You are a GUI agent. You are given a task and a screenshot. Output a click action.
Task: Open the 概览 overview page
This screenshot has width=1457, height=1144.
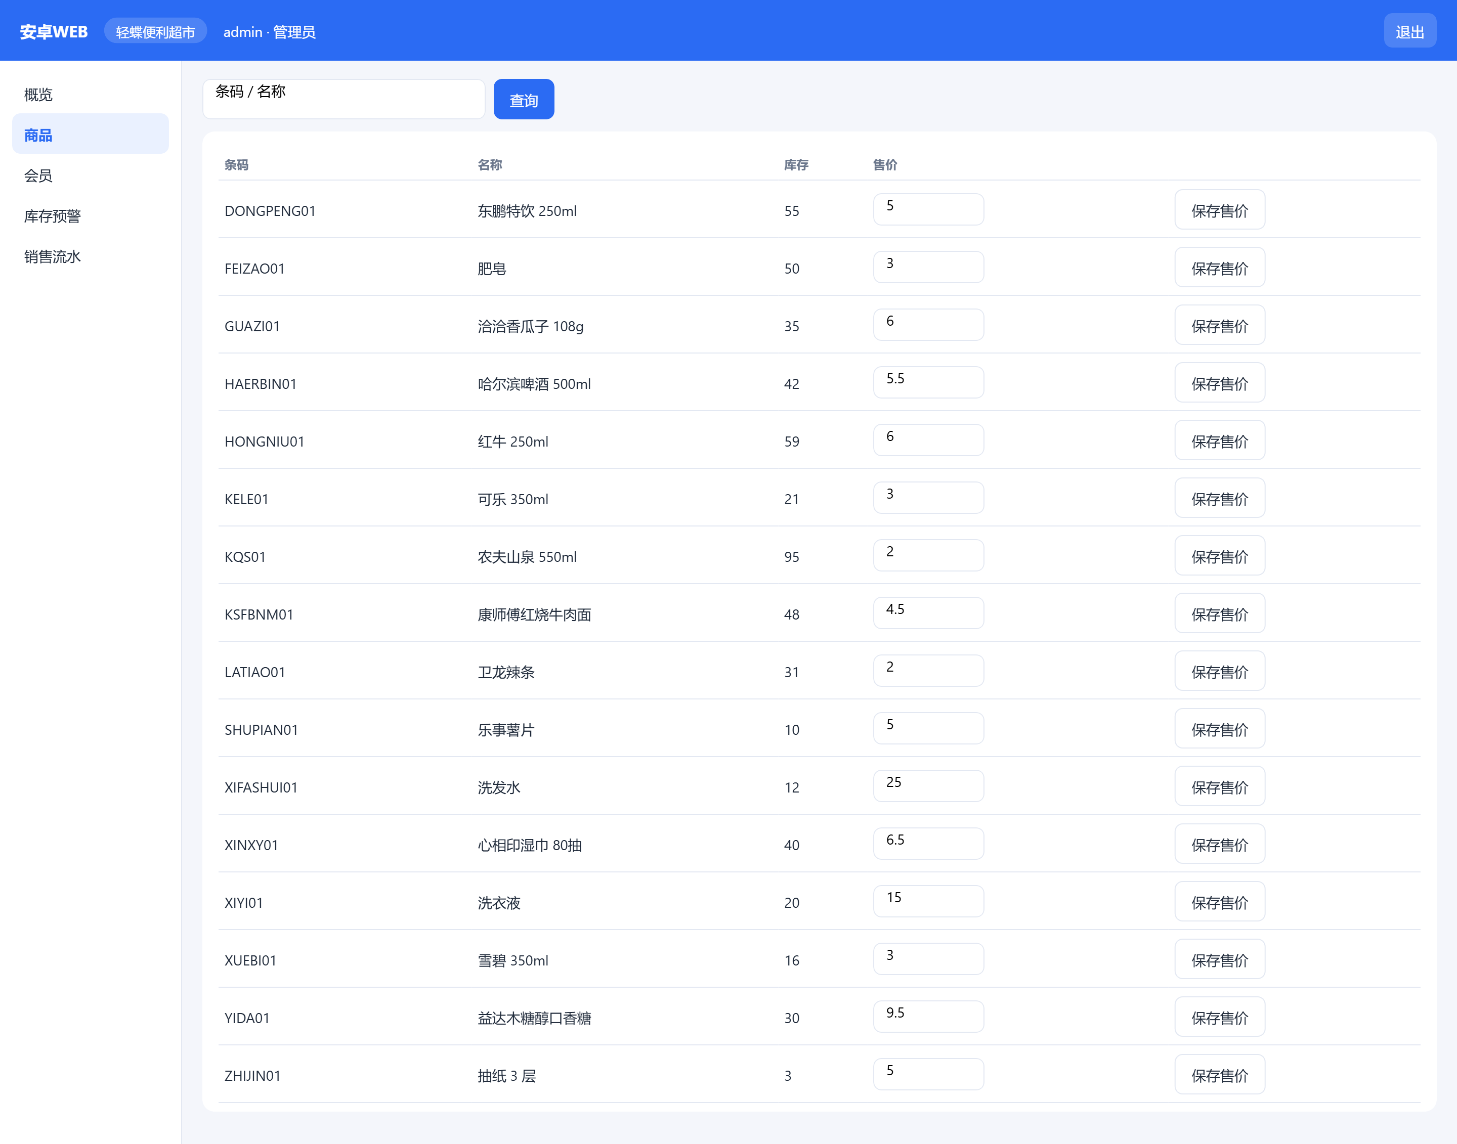coord(91,95)
